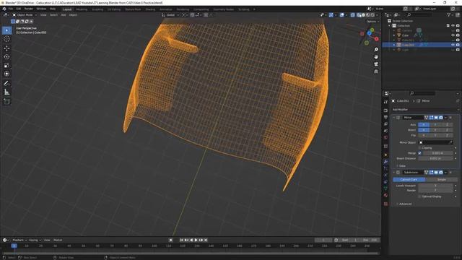Select the Rotate tool
462x260 pixels.
(x=6, y=56)
